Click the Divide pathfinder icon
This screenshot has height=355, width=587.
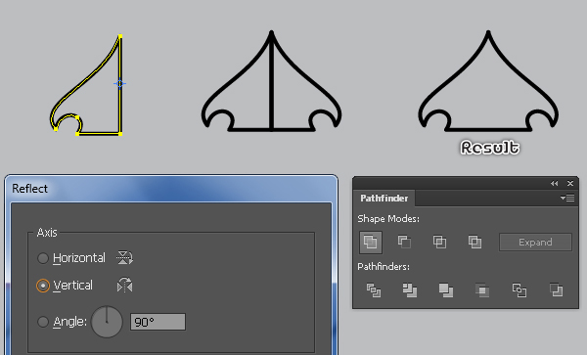coord(374,290)
